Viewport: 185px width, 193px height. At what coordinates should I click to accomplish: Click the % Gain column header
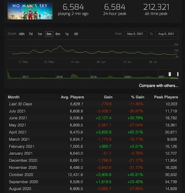point(138,97)
